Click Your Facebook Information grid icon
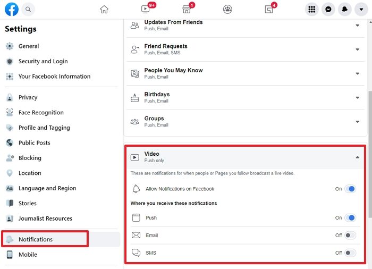The image size is (372, 269). pos(10,77)
